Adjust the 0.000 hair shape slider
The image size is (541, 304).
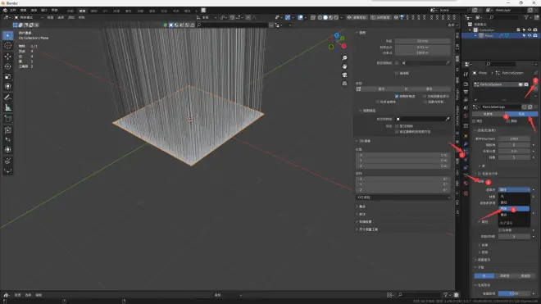(514, 293)
